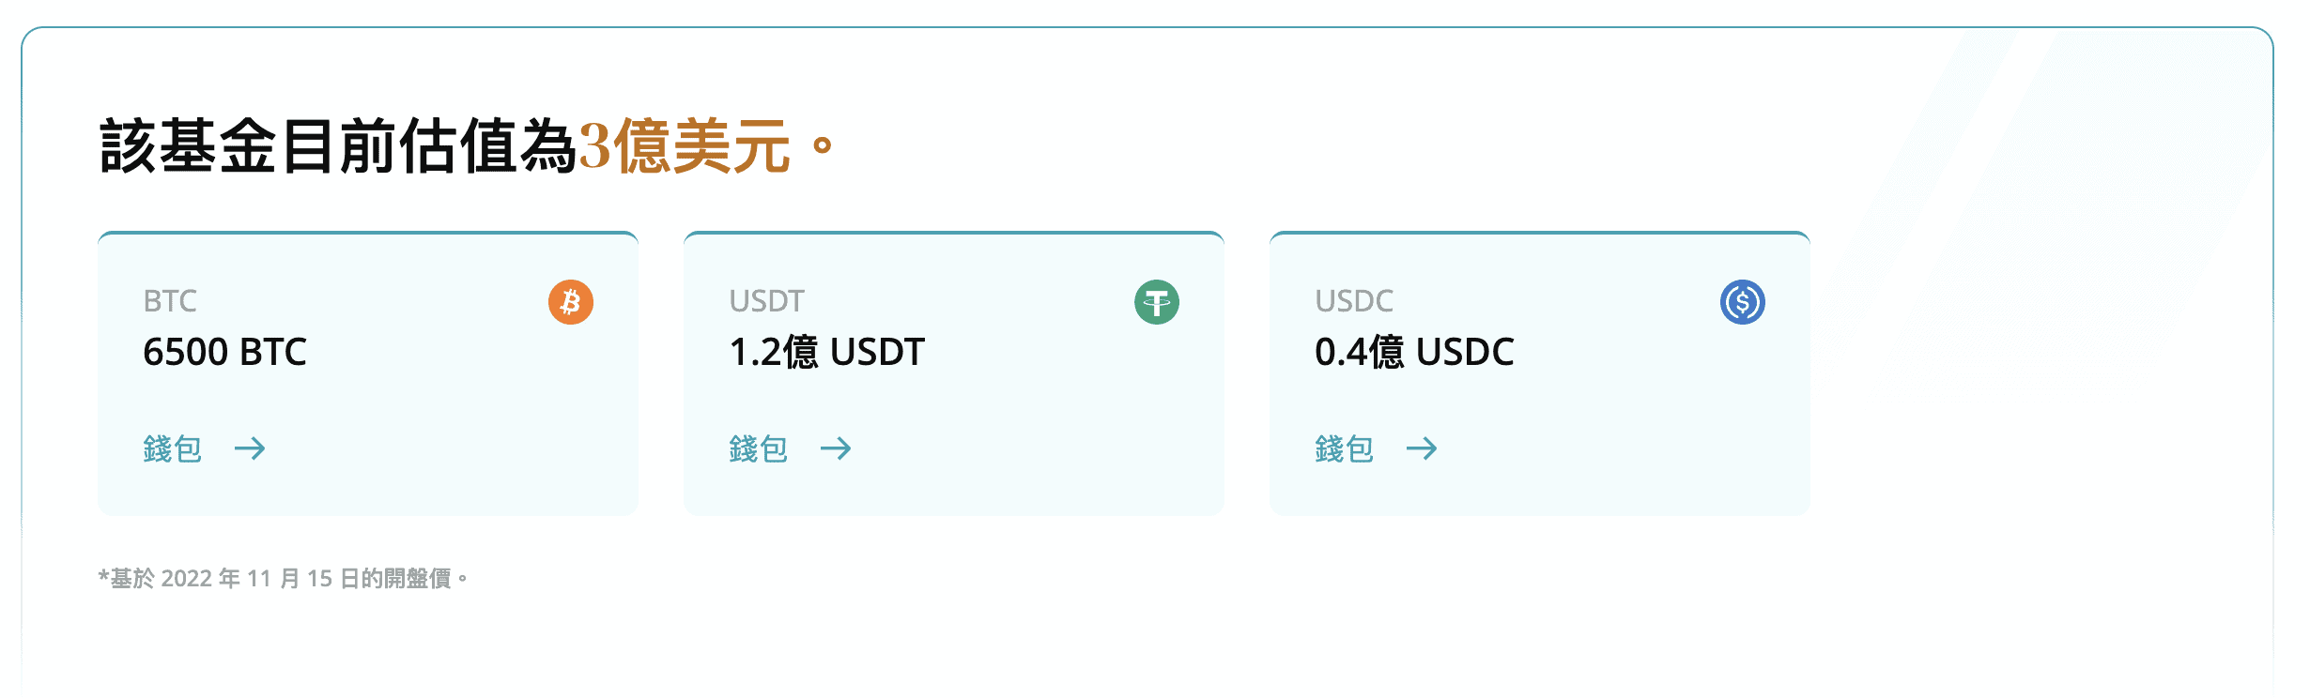Select the 1.2億 USDT amount text
The width and height of the screenshot is (2310, 698).
(x=827, y=352)
